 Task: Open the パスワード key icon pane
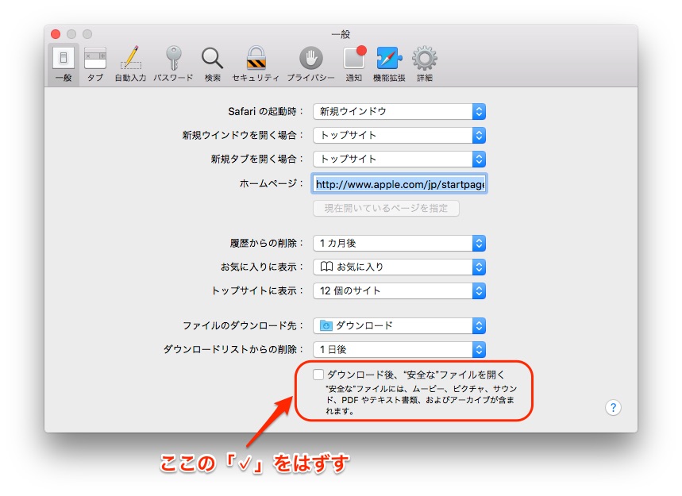173,64
